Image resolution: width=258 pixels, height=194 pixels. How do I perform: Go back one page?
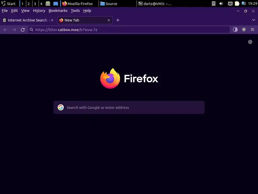coord(6,30)
